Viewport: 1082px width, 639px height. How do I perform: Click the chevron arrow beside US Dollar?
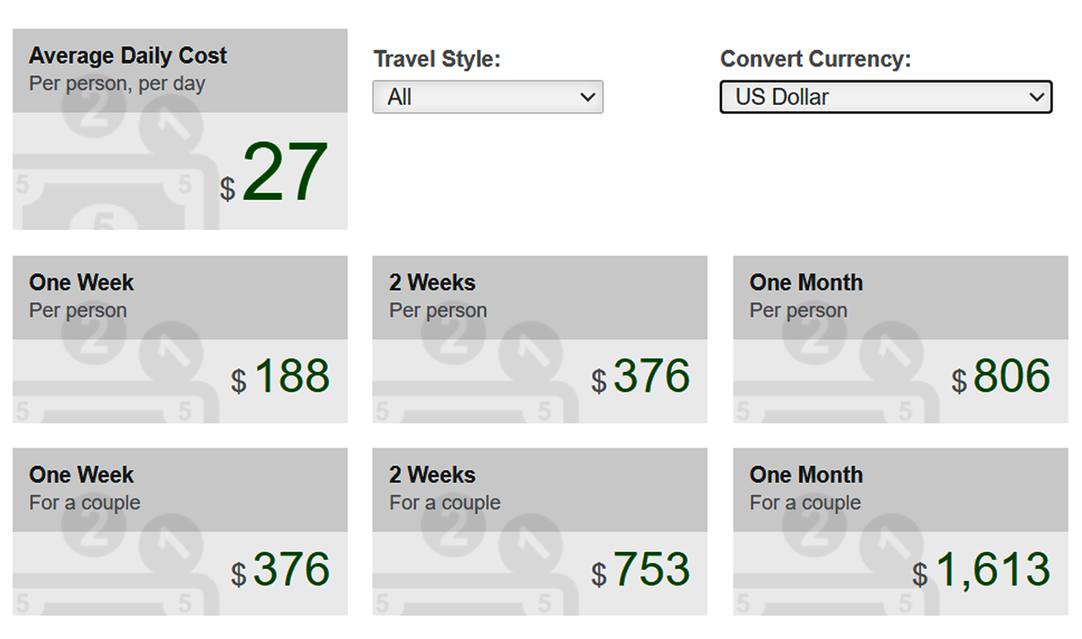(1037, 97)
